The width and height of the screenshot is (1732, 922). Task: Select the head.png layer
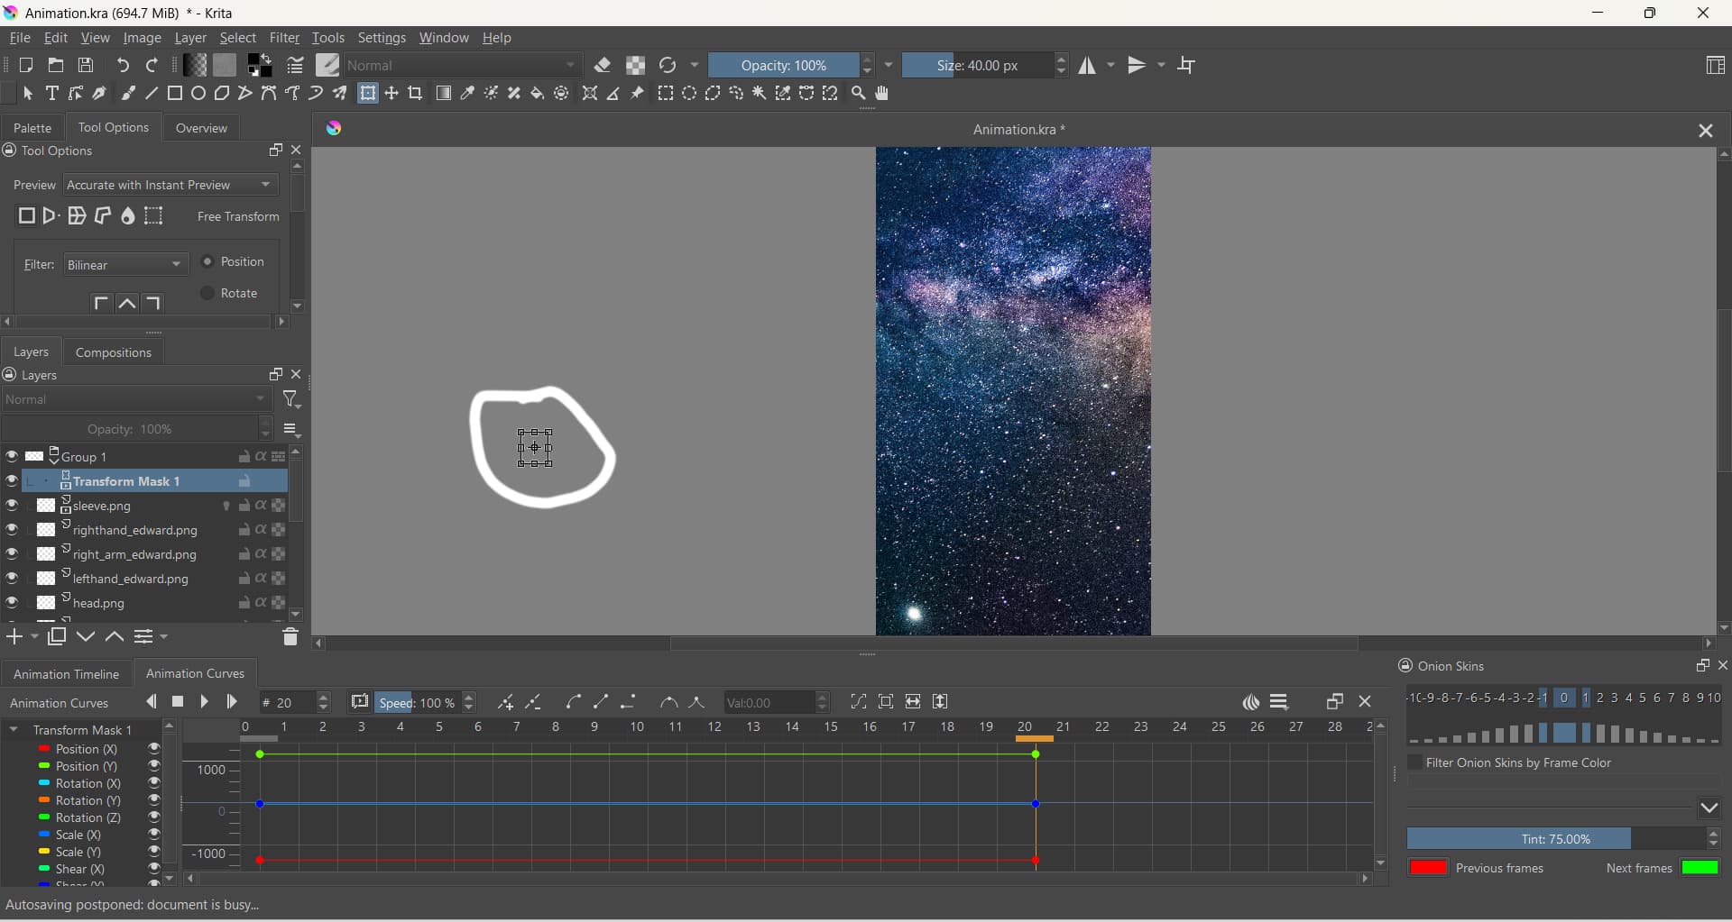99,604
